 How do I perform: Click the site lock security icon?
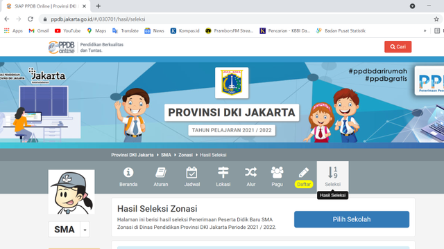coord(44,19)
